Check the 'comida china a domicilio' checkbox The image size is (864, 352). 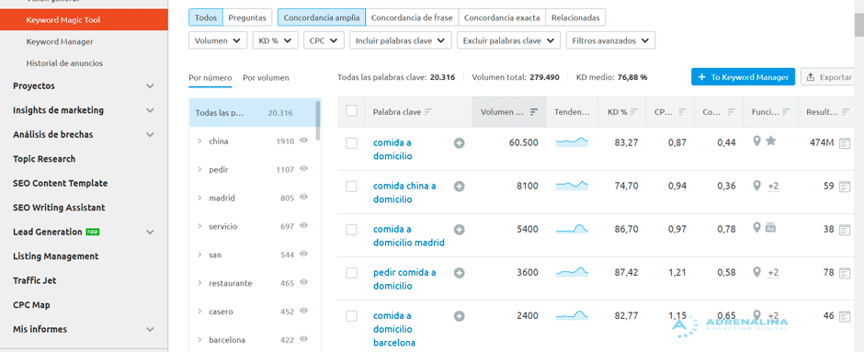coord(351,187)
